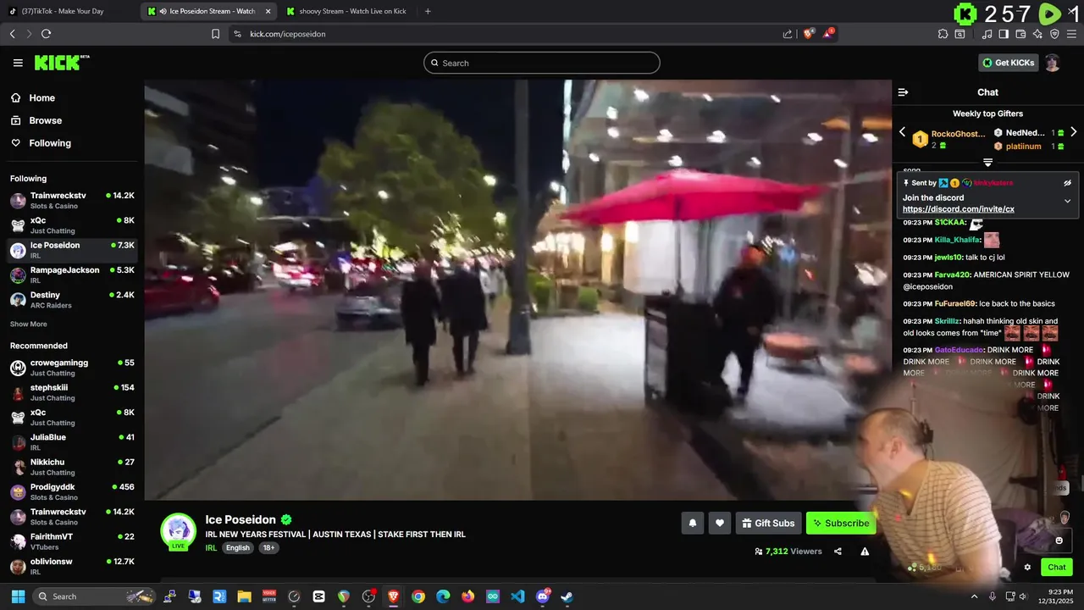Show next weekly top gifters
The image size is (1084, 610).
[1074, 132]
